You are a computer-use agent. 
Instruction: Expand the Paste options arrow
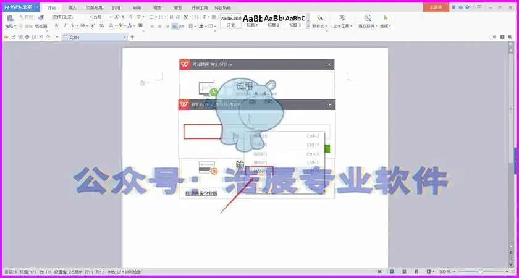point(15,26)
